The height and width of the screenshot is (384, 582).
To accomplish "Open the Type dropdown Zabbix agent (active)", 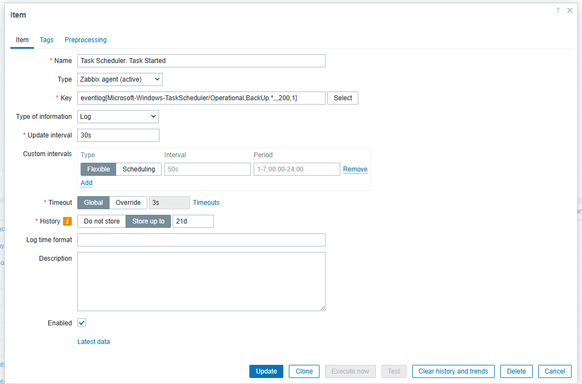I will tap(120, 79).
